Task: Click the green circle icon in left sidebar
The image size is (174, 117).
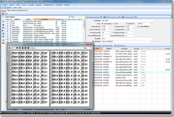Action: pyautogui.click(x=3, y=40)
